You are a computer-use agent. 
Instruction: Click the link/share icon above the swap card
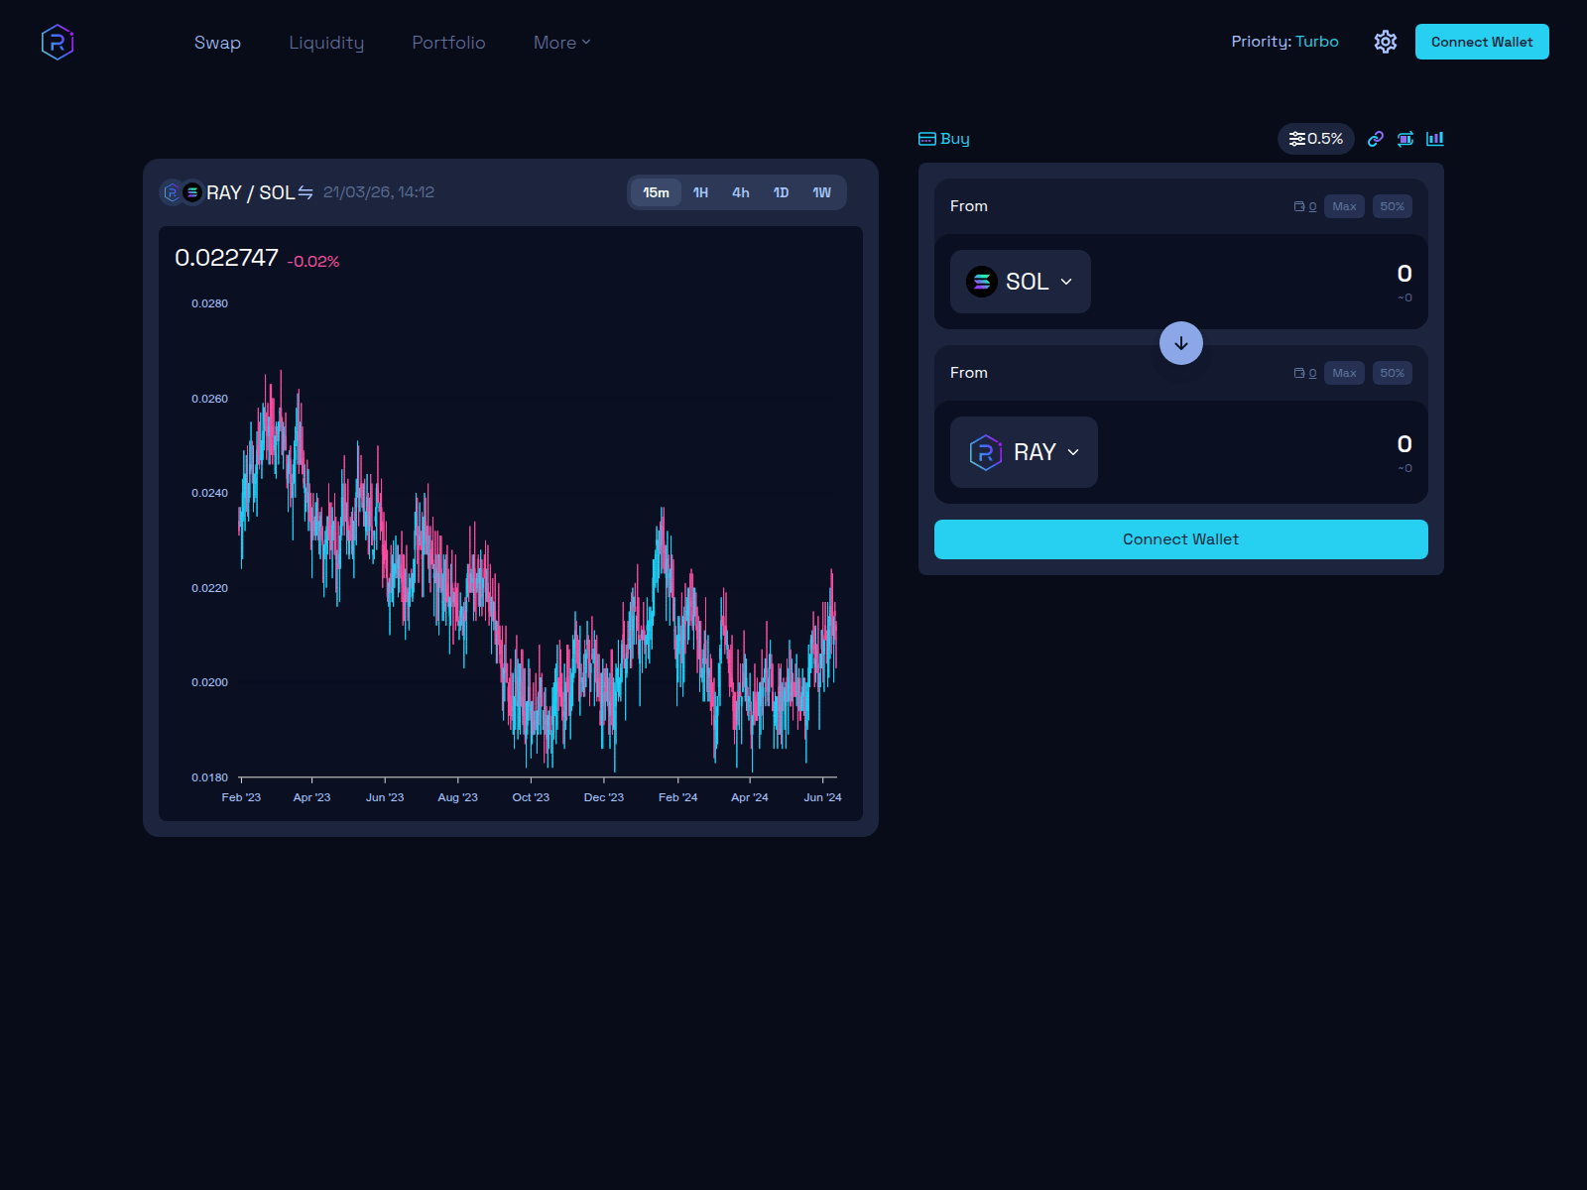1376,139
